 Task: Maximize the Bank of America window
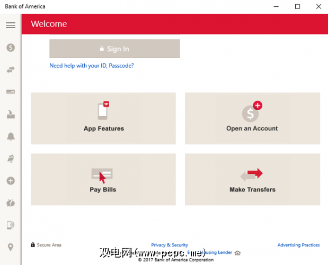(297, 7)
